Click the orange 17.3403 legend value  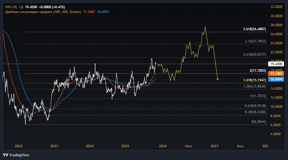89,11
